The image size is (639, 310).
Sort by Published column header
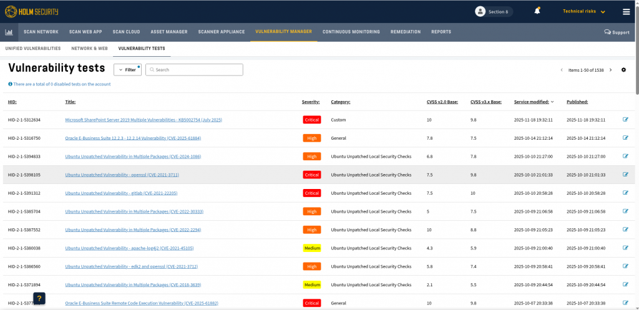(577, 102)
